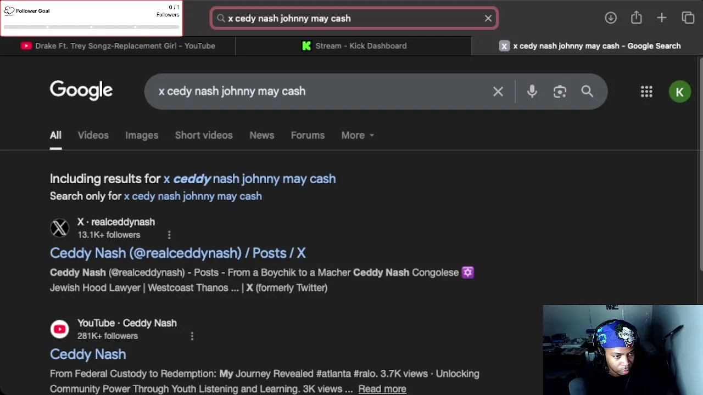Image resolution: width=703 pixels, height=395 pixels.
Task: Select the All results filter
Action: [55, 136]
